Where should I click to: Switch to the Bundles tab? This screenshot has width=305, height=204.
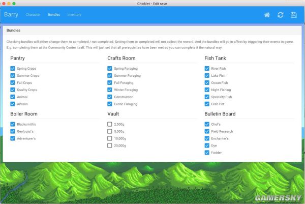tap(54, 15)
